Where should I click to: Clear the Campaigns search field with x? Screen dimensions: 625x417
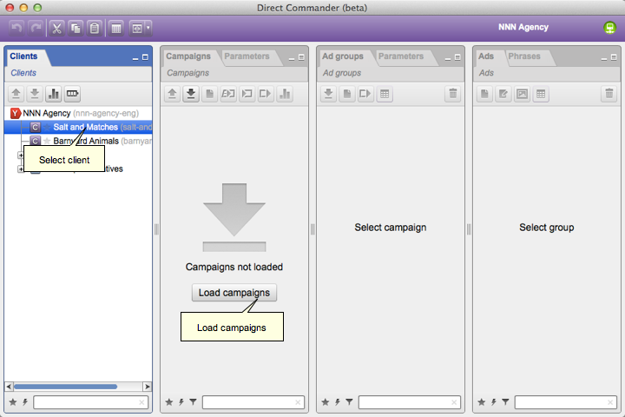pyautogui.click(x=298, y=402)
